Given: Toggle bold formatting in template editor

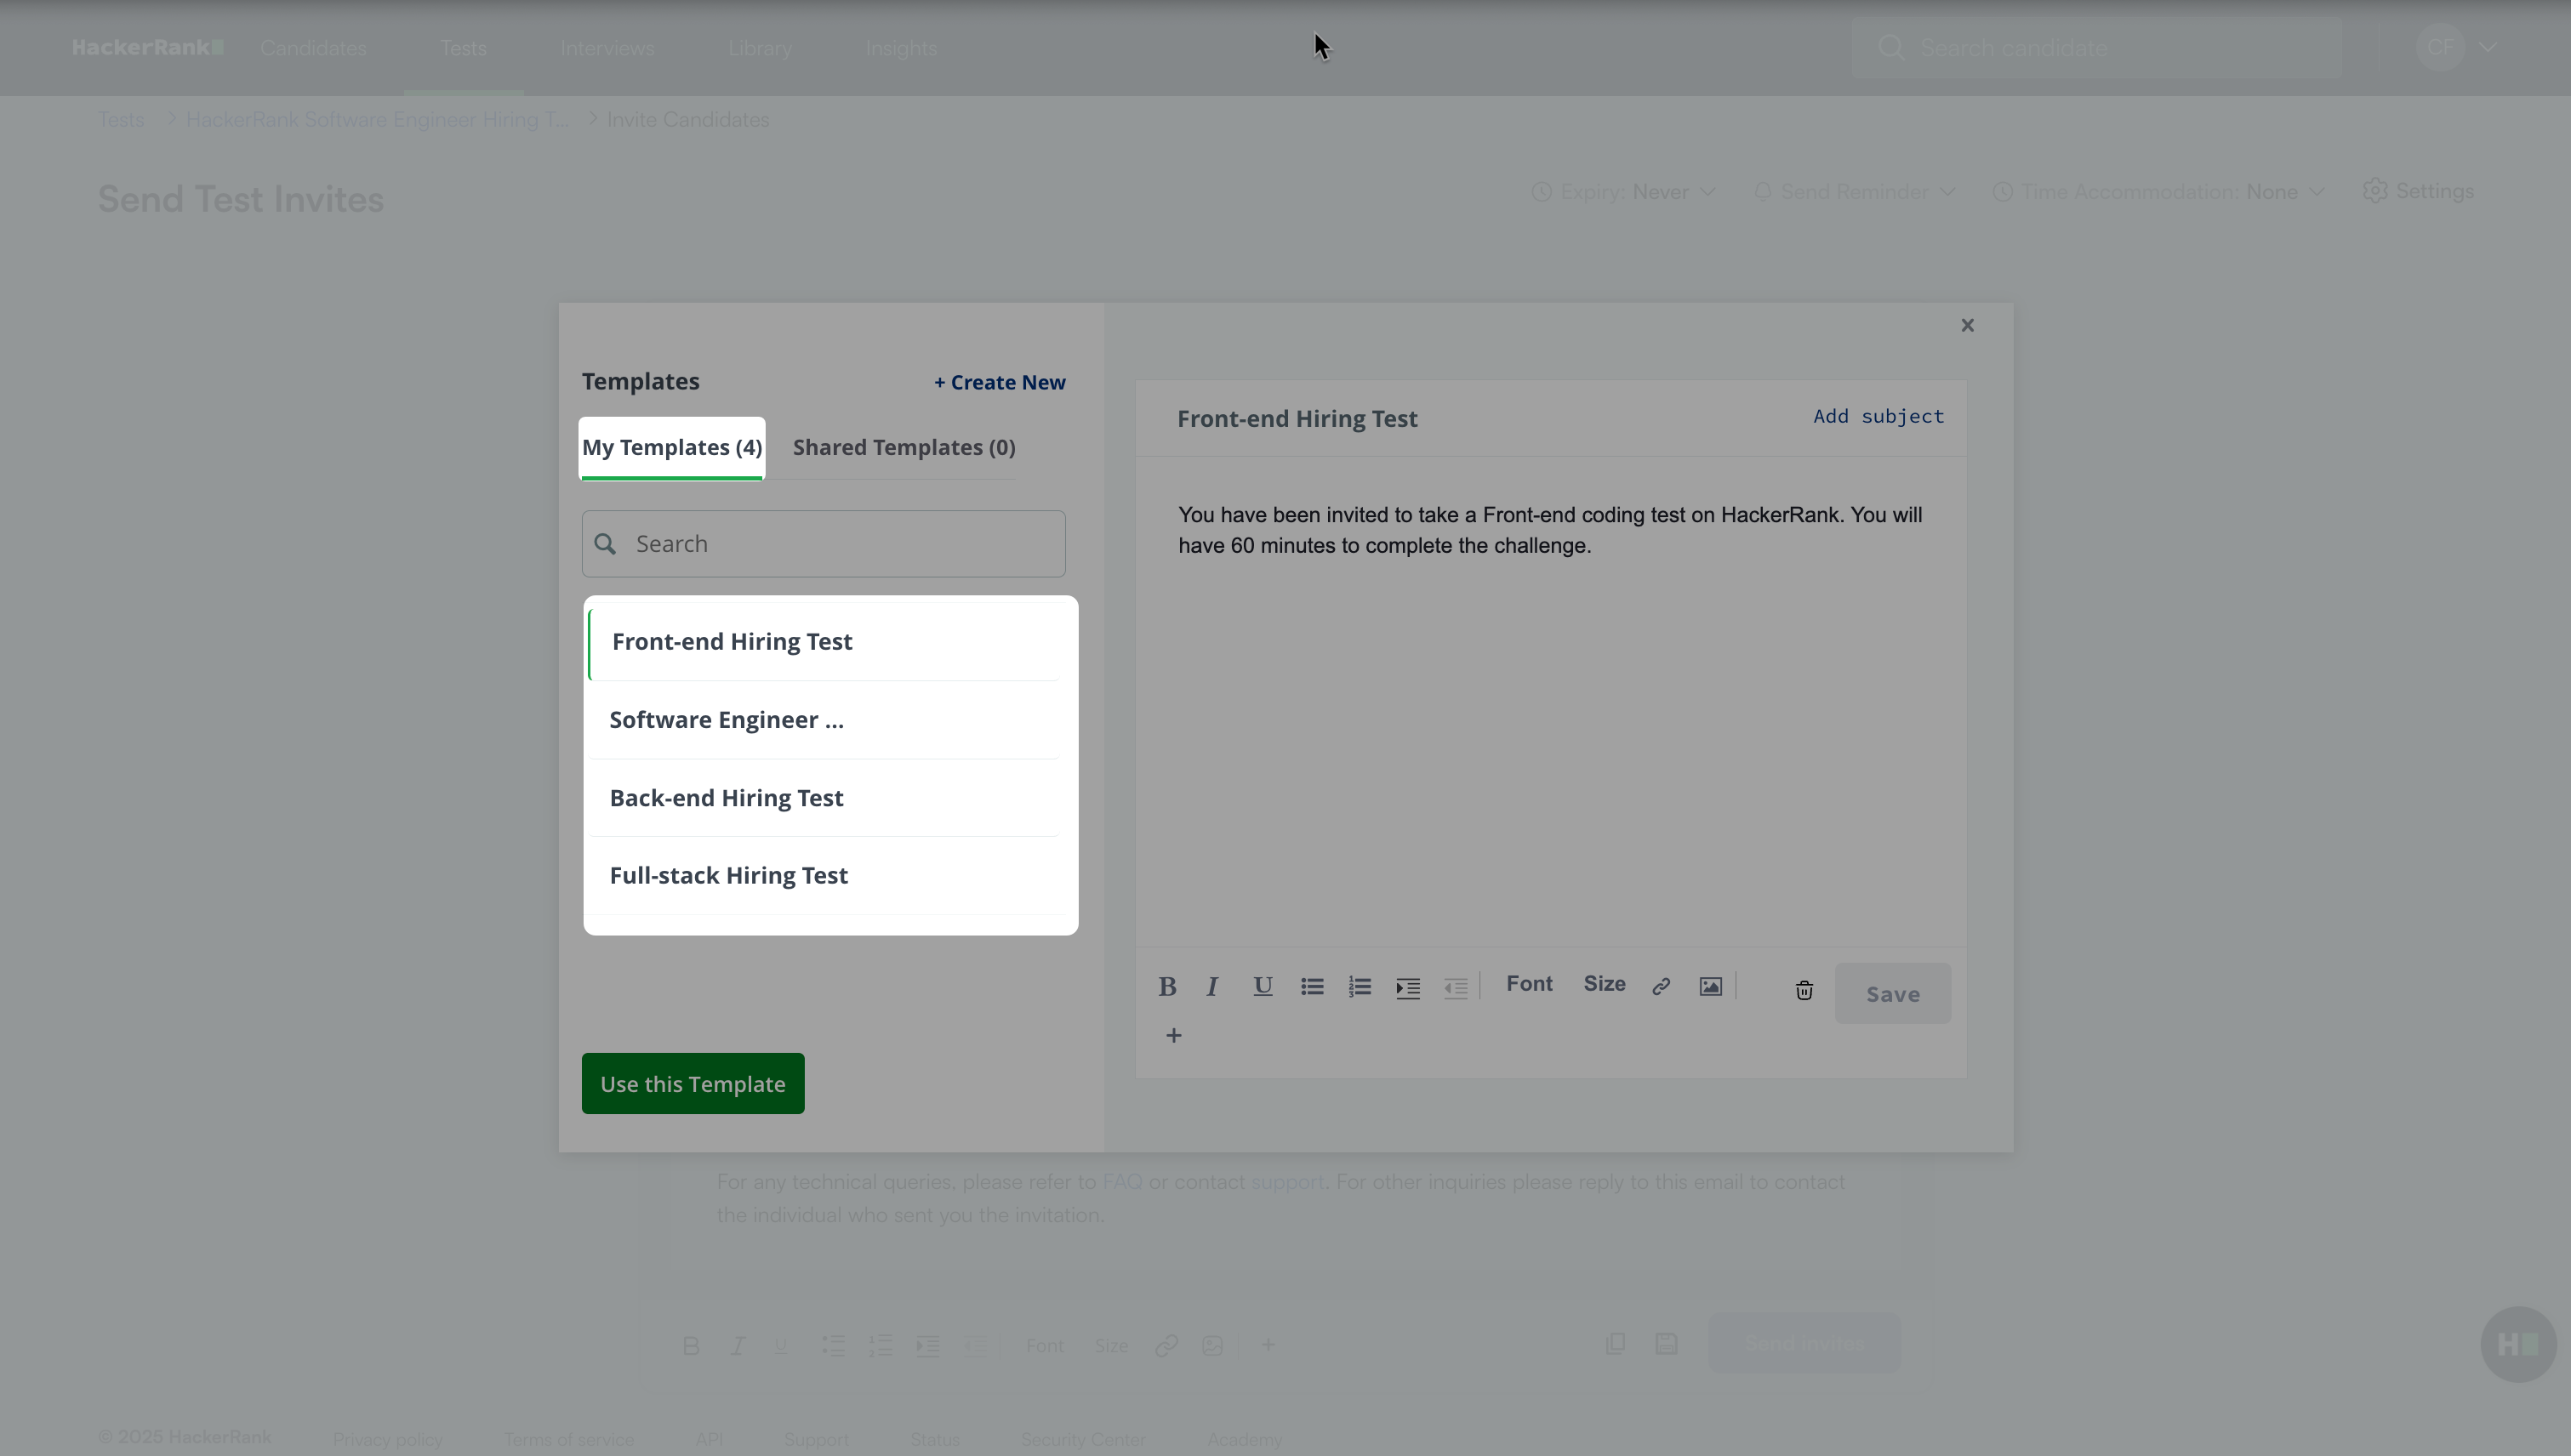Looking at the screenshot, I should point(1166,987).
